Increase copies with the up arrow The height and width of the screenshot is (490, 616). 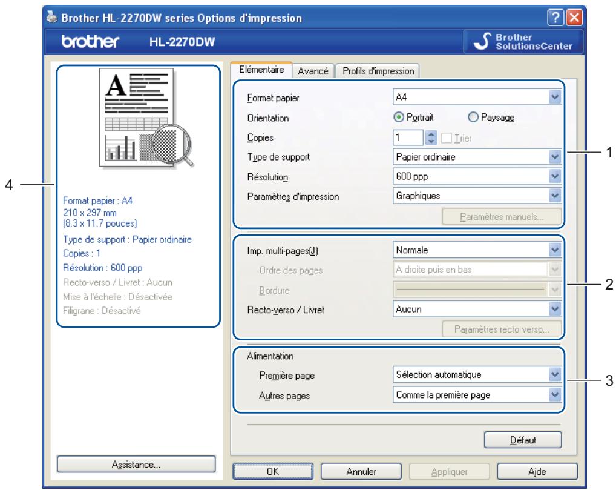coord(431,134)
